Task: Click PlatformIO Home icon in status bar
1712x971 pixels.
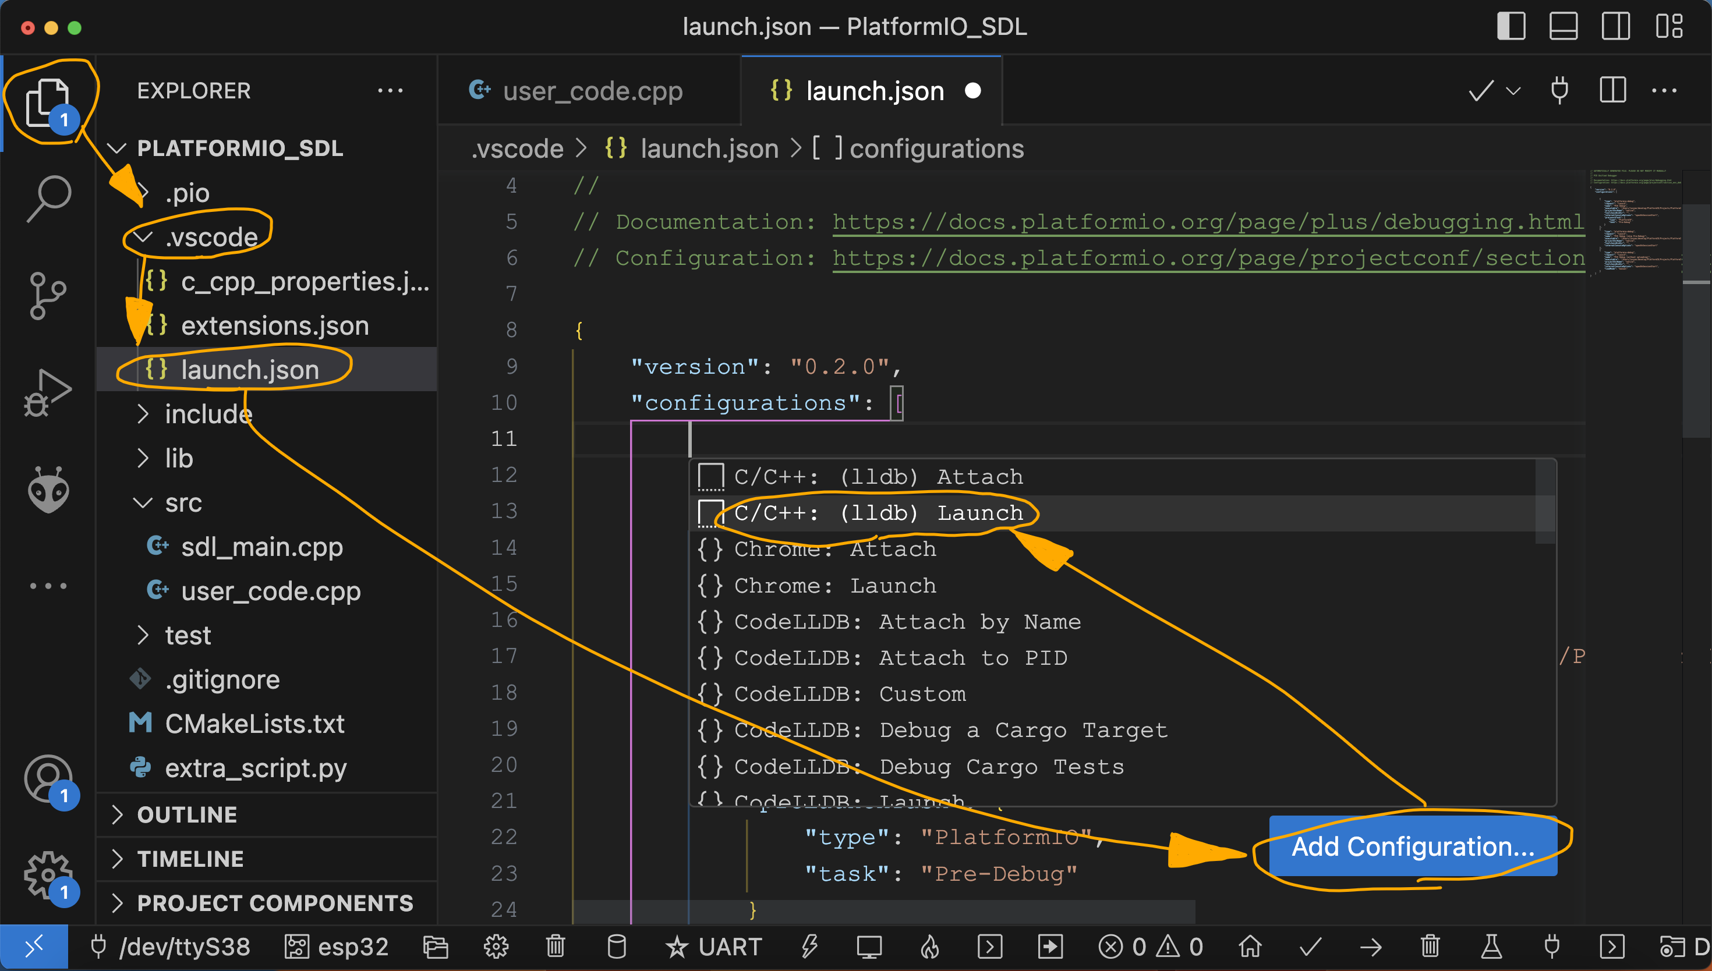Action: tap(1250, 947)
